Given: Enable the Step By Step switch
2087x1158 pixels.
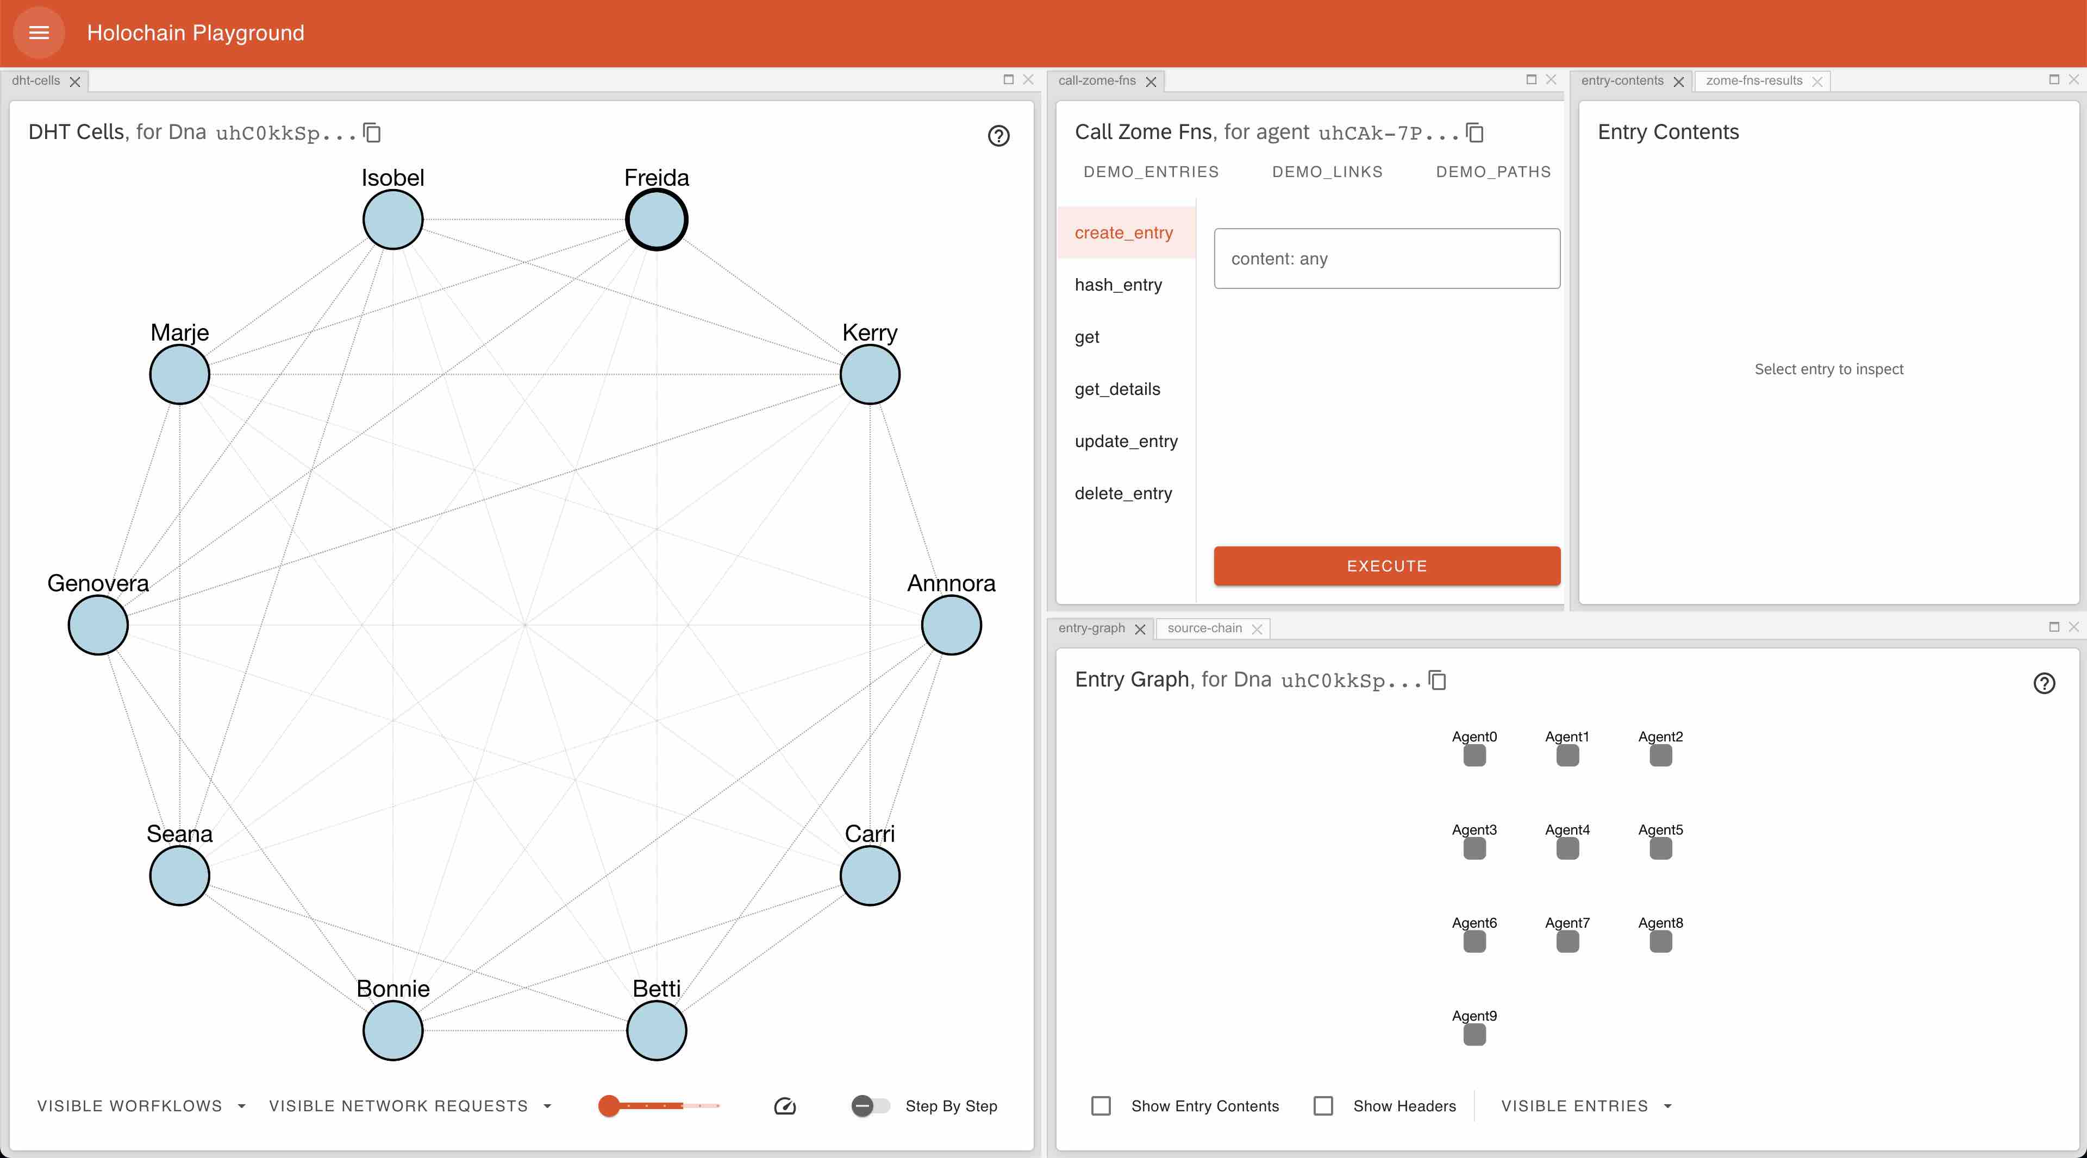Looking at the screenshot, I should point(870,1105).
